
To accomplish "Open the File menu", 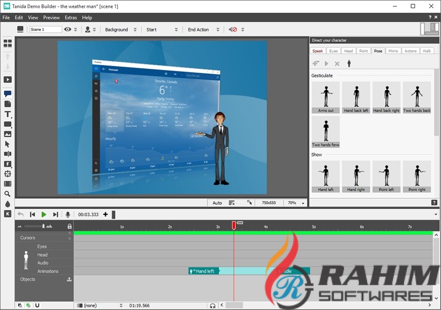I will pos(6,18).
